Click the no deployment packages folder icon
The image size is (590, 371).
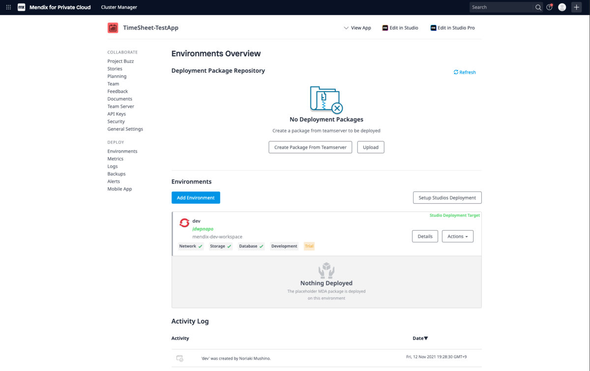[326, 100]
